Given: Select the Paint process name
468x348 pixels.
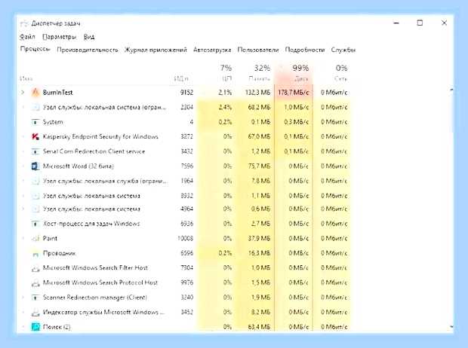Looking at the screenshot, I should (x=50, y=238).
